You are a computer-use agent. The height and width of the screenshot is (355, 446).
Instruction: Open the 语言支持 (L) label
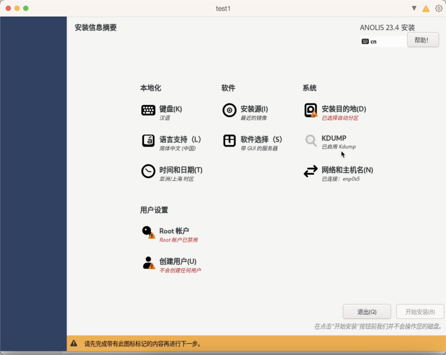(180, 139)
